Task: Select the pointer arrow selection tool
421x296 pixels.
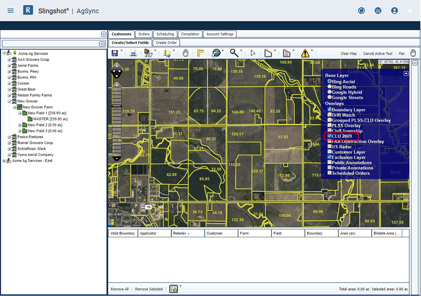Action: tap(253, 53)
